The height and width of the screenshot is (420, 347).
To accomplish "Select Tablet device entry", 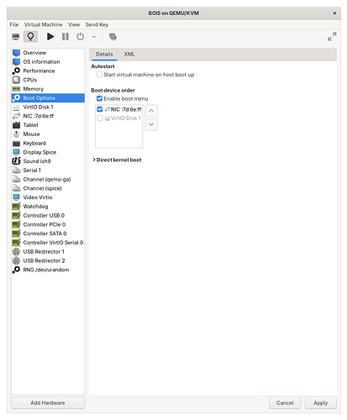I will click(48, 125).
